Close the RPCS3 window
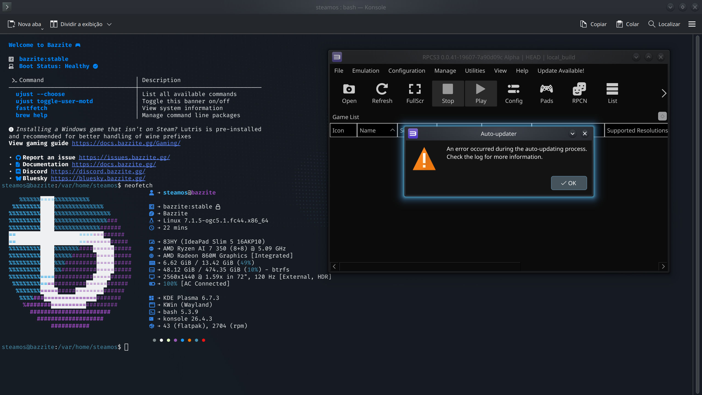Image resolution: width=702 pixels, height=395 pixels. [x=661, y=57]
